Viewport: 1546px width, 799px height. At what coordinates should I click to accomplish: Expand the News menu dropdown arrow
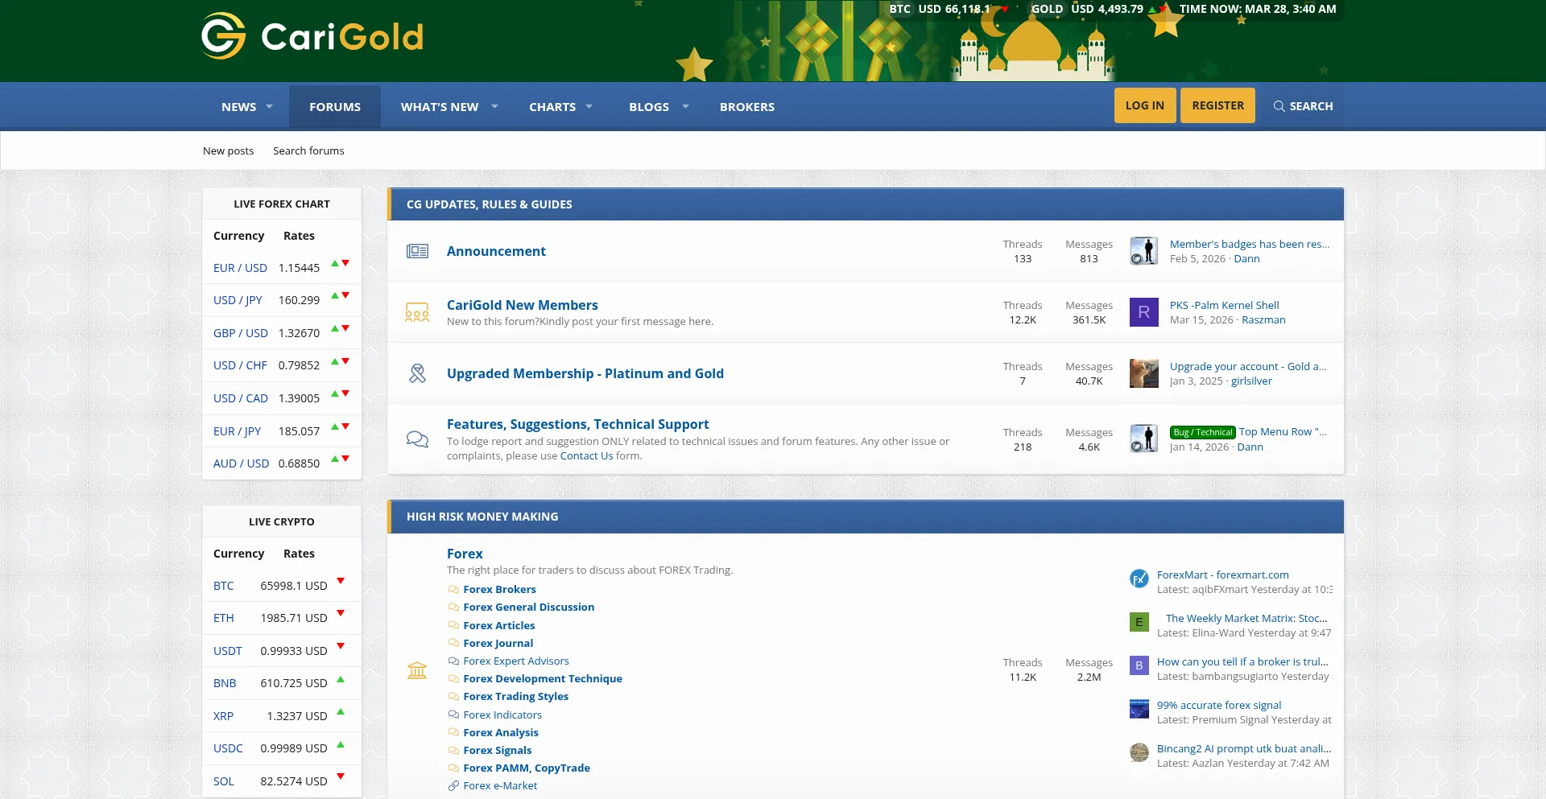click(270, 106)
